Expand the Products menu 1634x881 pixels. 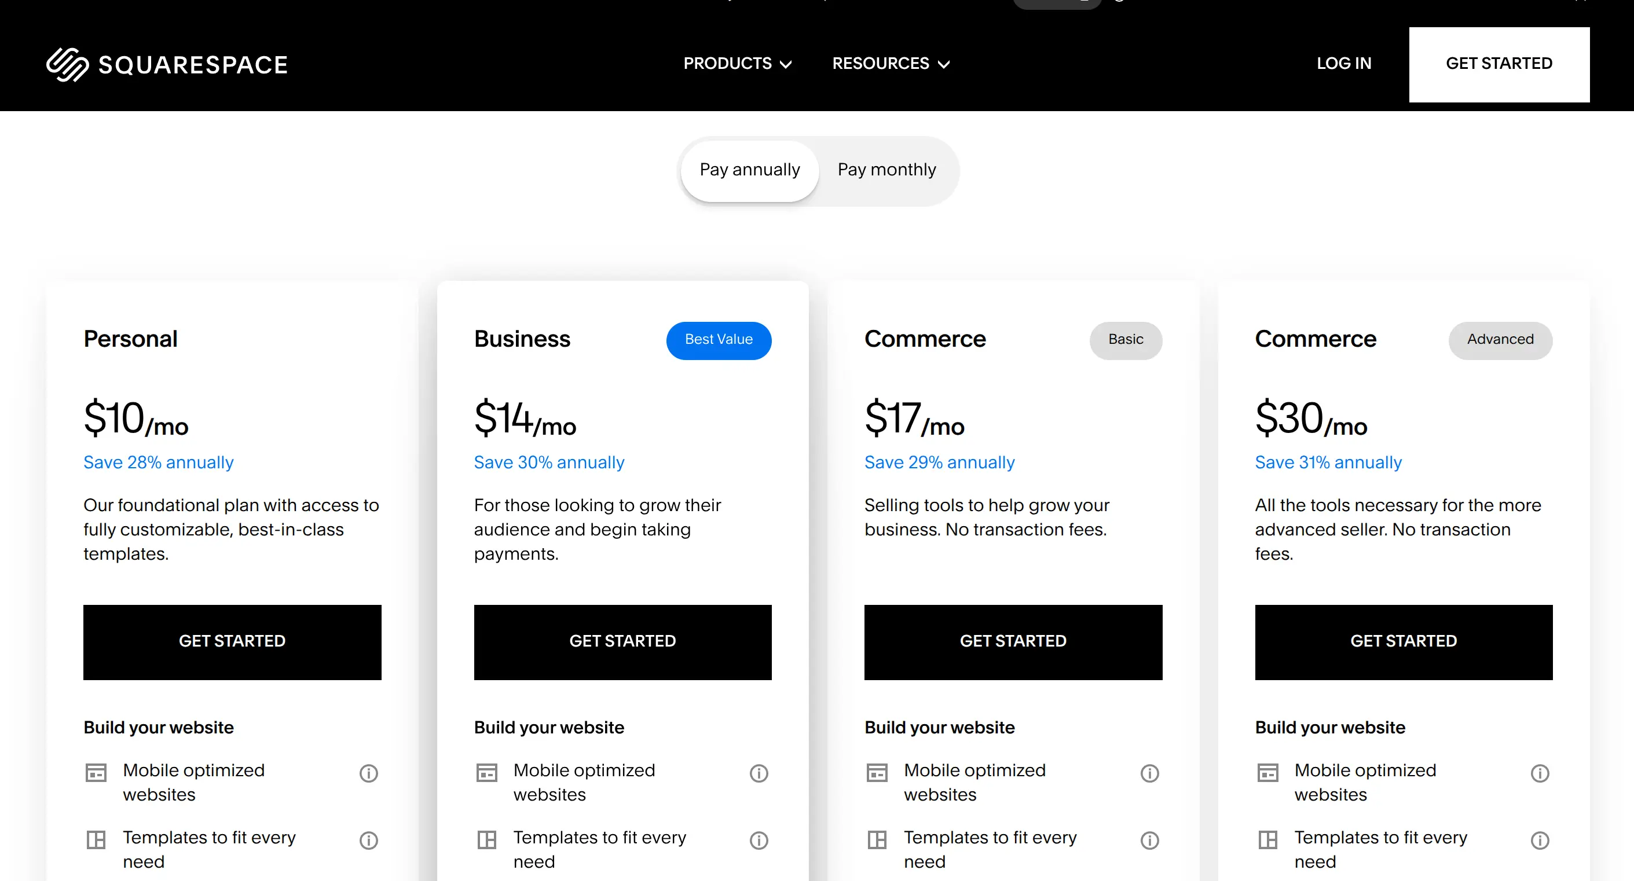coord(738,64)
